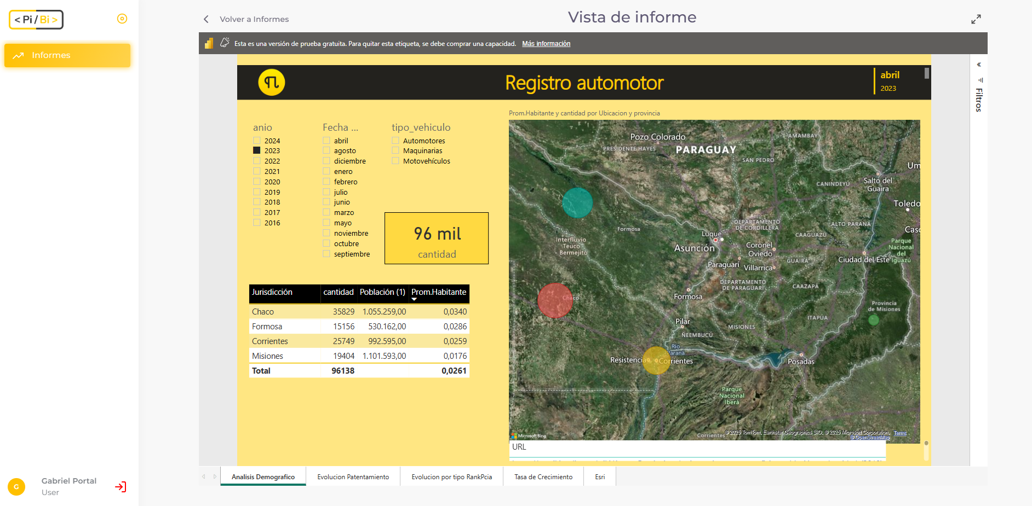Click the red logout icon
This screenshot has height=506, width=1032.
pyautogui.click(x=121, y=487)
